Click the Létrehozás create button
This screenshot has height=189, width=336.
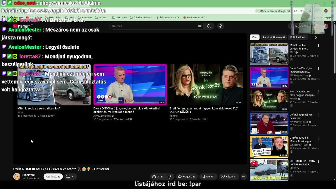[298, 26]
